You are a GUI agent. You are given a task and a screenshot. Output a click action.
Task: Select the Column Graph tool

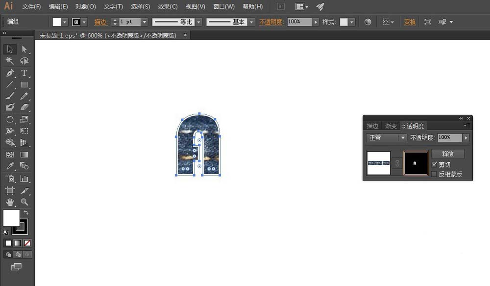coord(24,179)
